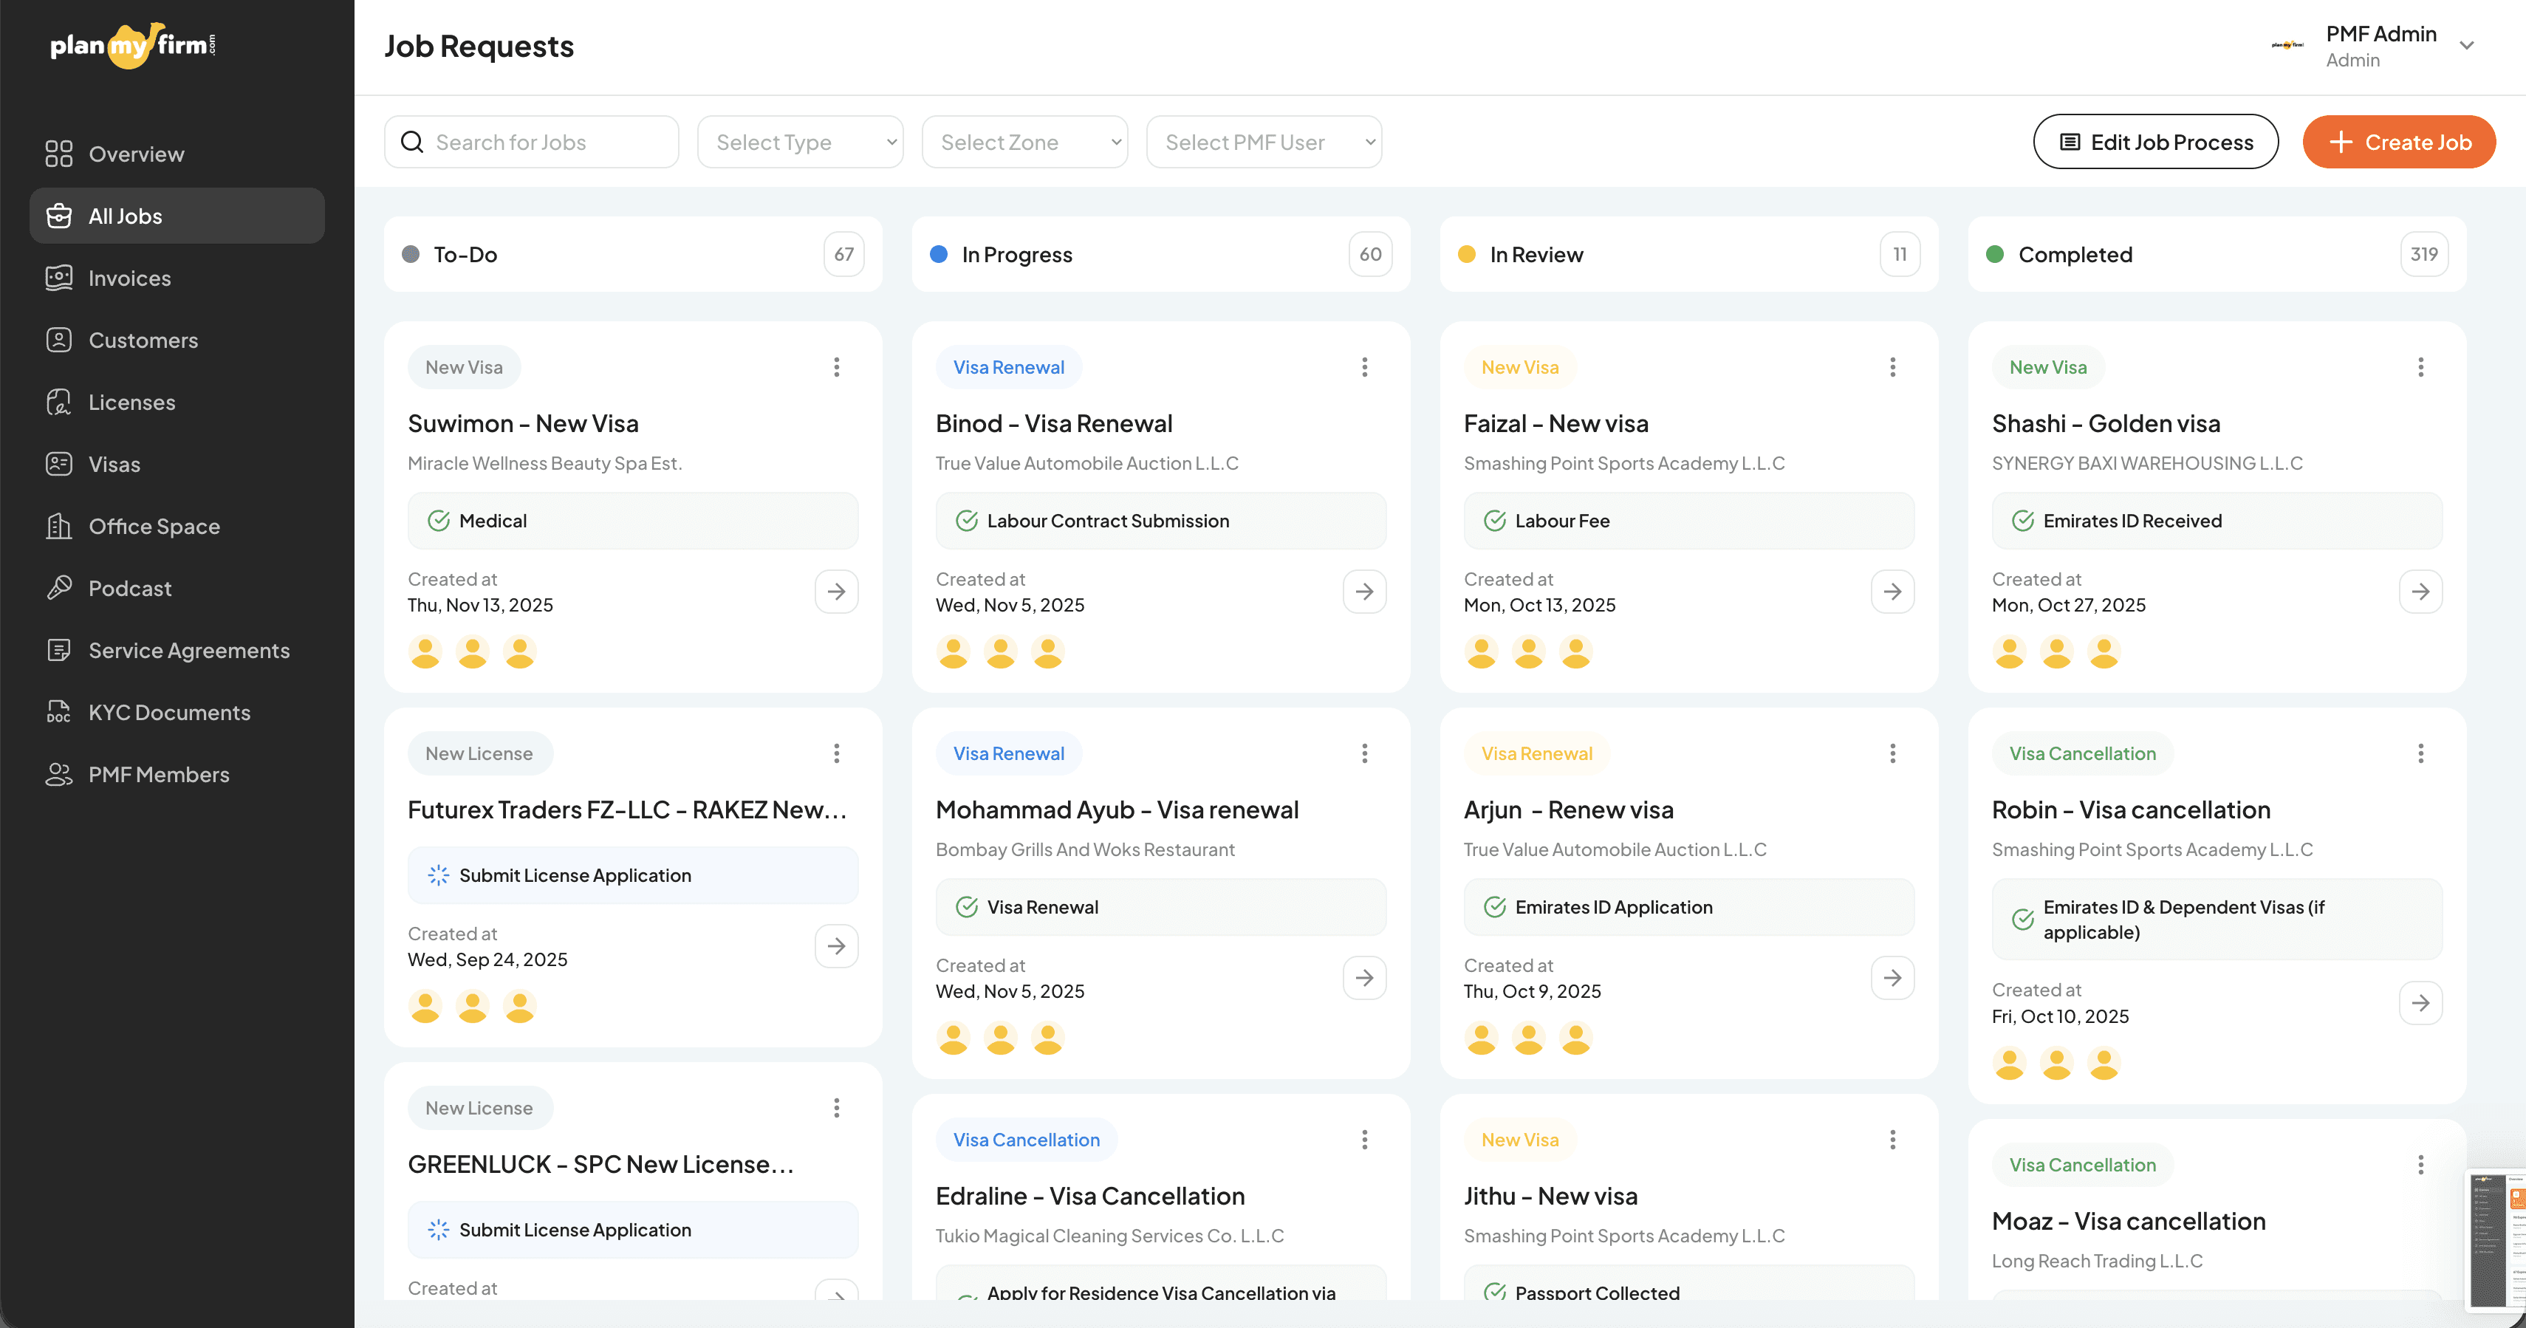Click the Medical step check on Suwimon card
The height and width of the screenshot is (1328, 2526).
pyautogui.click(x=438, y=521)
